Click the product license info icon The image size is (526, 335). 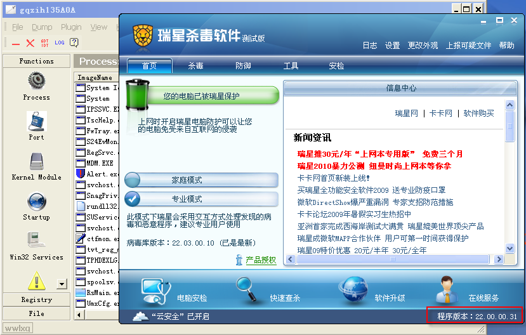(x=239, y=260)
